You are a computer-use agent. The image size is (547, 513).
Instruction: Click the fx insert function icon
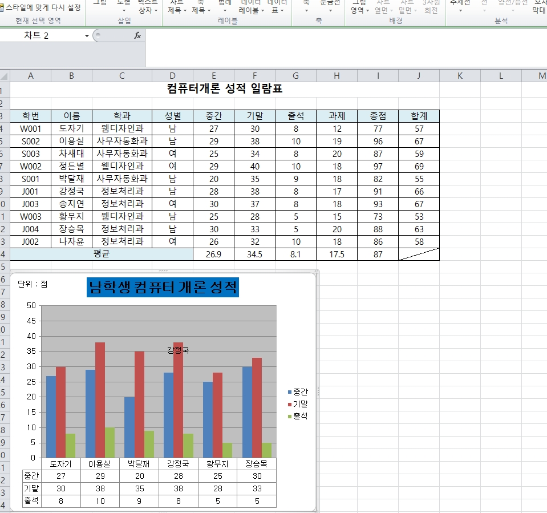137,35
